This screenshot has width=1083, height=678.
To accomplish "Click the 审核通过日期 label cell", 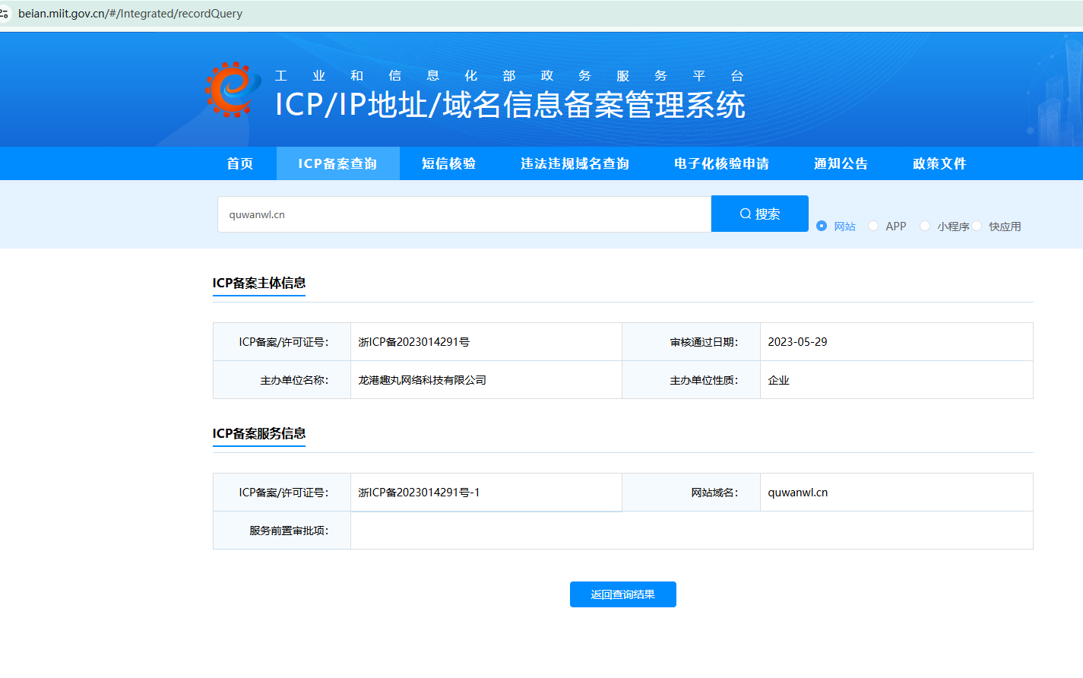I will pyautogui.click(x=692, y=342).
